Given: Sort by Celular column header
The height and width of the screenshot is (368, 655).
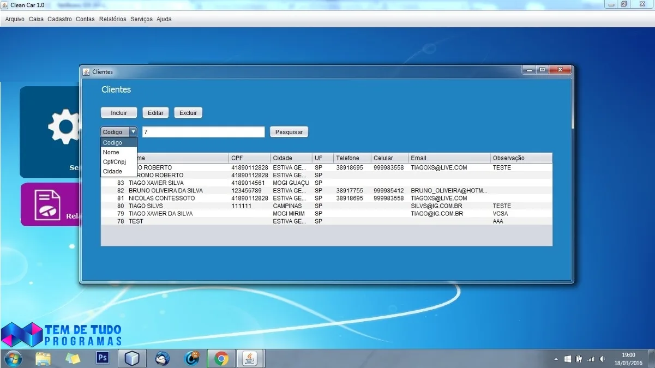Looking at the screenshot, I should [x=389, y=158].
